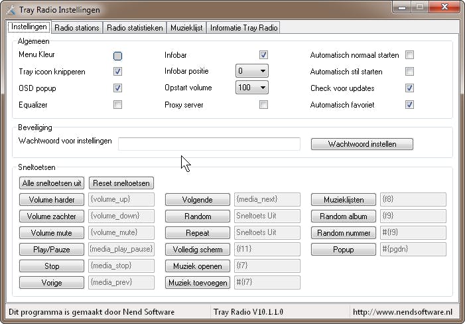The width and height of the screenshot is (465, 324).
Task: Click the Volledig scherm button
Action: point(198,250)
